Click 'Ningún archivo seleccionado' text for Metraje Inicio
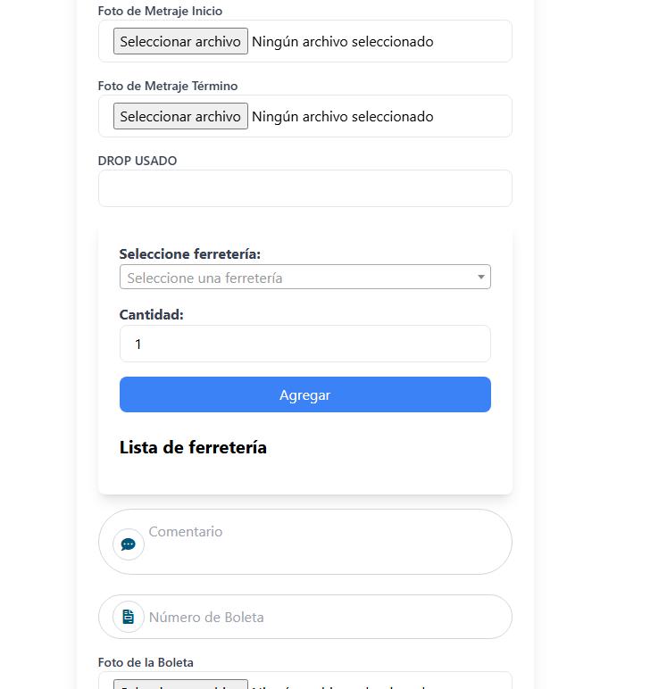Viewport: 667px width, 689px height. pos(343,42)
